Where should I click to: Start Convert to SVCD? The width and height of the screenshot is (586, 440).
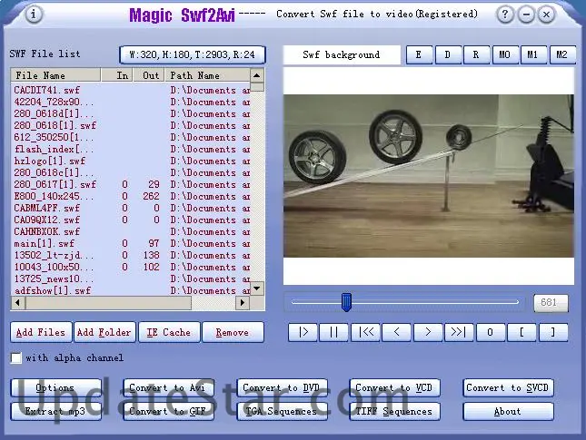pyautogui.click(x=508, y=388)
